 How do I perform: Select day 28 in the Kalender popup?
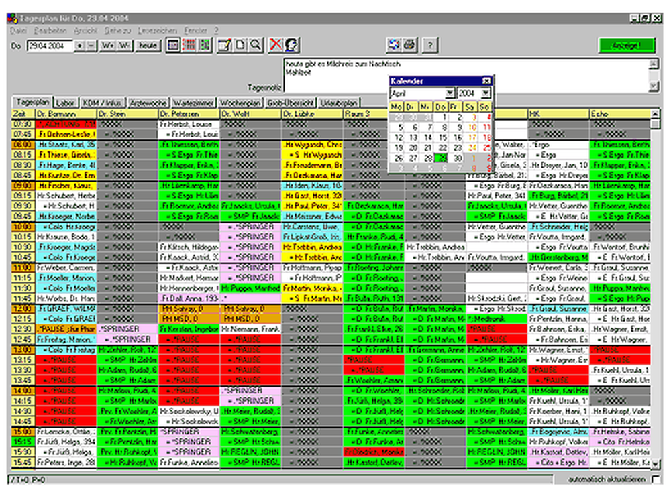[429, 158]
